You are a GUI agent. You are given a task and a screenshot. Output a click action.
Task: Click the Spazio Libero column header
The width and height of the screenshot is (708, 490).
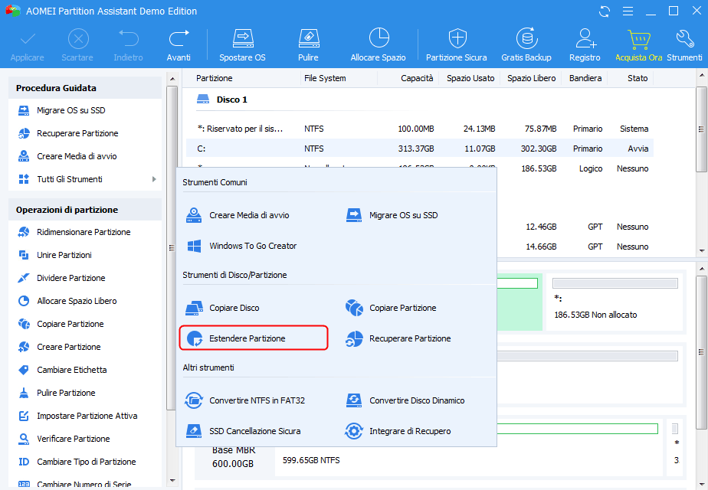point(532,79)
